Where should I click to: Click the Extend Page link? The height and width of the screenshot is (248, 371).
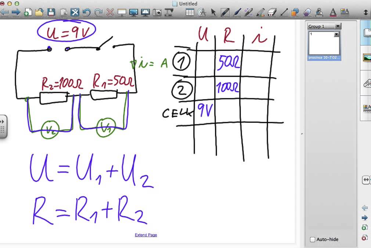(146, 235)
